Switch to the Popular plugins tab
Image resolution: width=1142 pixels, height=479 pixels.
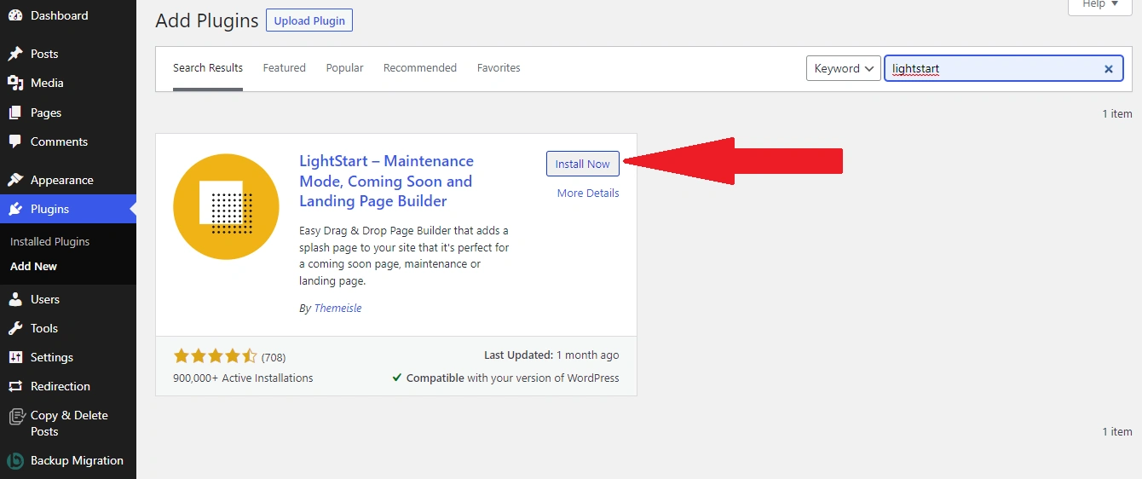(x=344, y=68)
